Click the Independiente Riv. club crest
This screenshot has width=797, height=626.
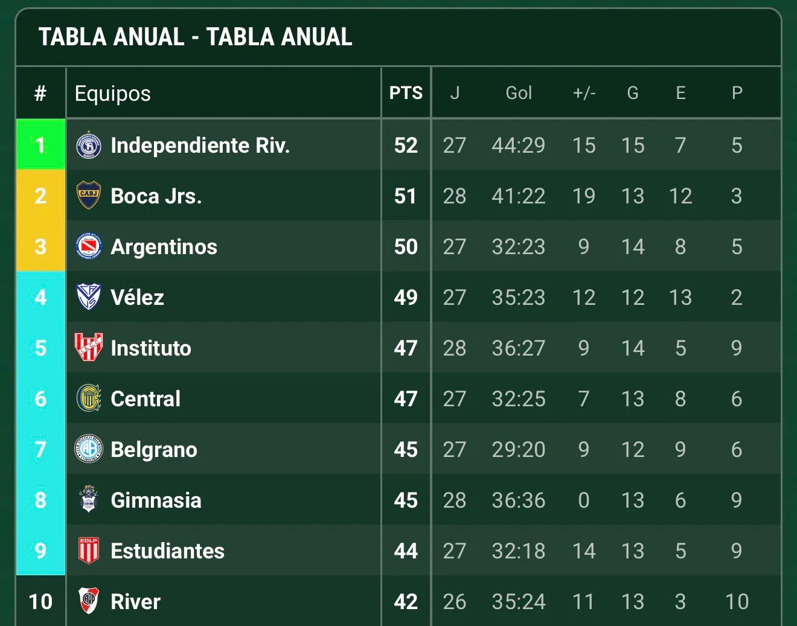(89, 145)
